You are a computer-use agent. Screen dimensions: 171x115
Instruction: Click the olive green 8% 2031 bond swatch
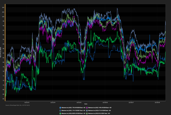(87, 113)
